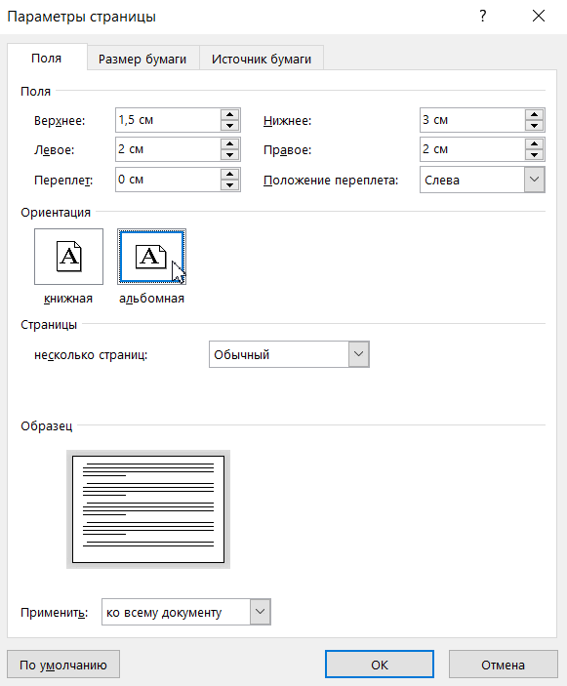Select the книжная portrait orientation icon
The width and height of the screenshot is (567, 686).
point(68,257)
